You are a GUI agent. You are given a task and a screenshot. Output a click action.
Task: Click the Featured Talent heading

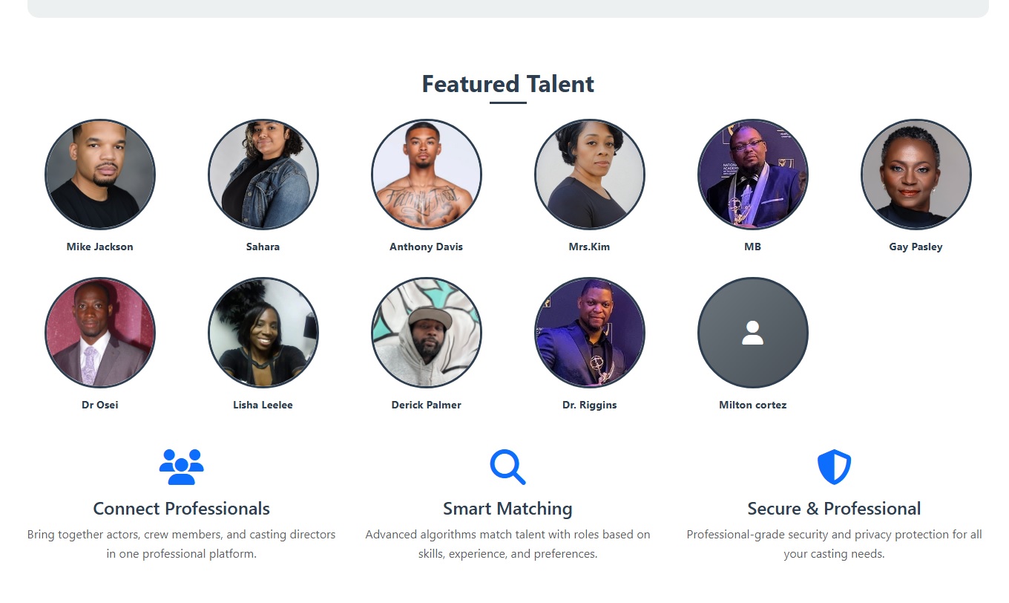pos(507,84)
